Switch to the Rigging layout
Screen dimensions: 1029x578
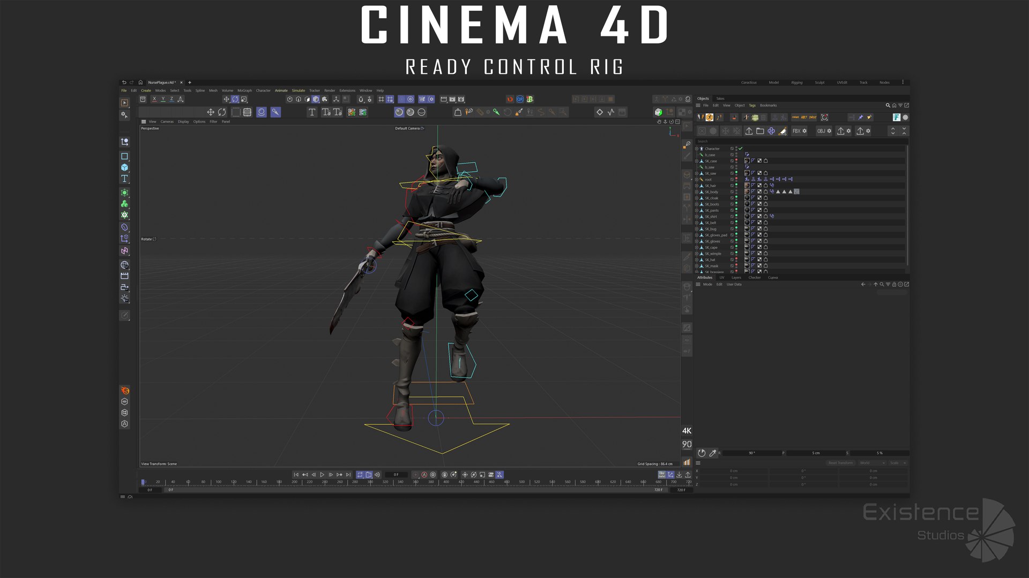pos(797,82)
